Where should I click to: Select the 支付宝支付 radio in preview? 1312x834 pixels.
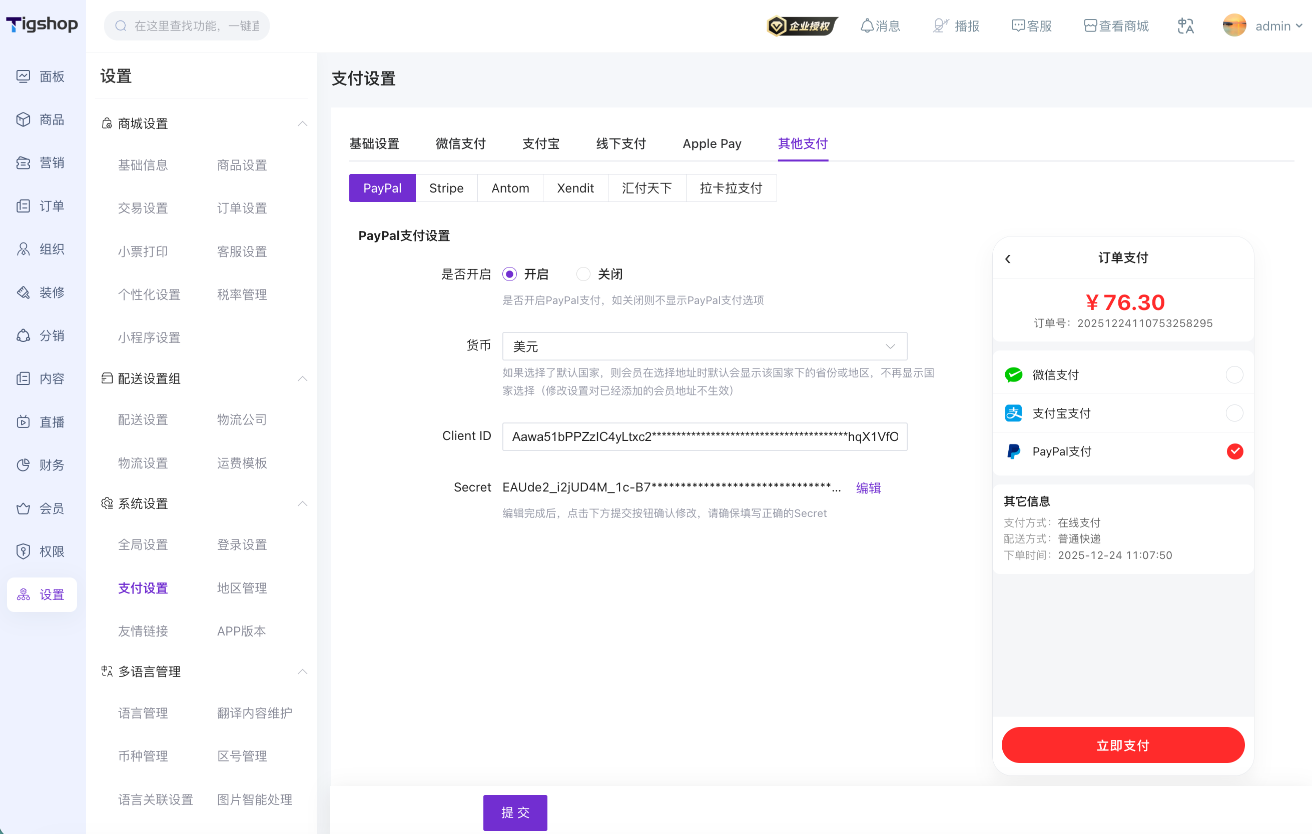1234,413
